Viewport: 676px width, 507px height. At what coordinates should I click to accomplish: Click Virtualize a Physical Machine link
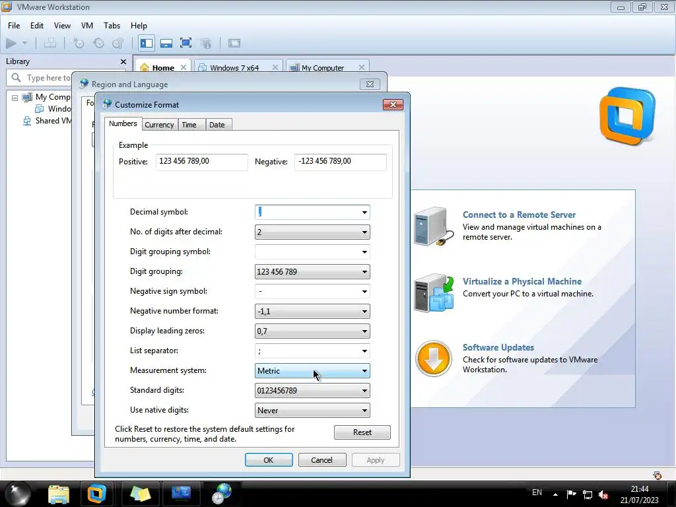pos(522,281)
